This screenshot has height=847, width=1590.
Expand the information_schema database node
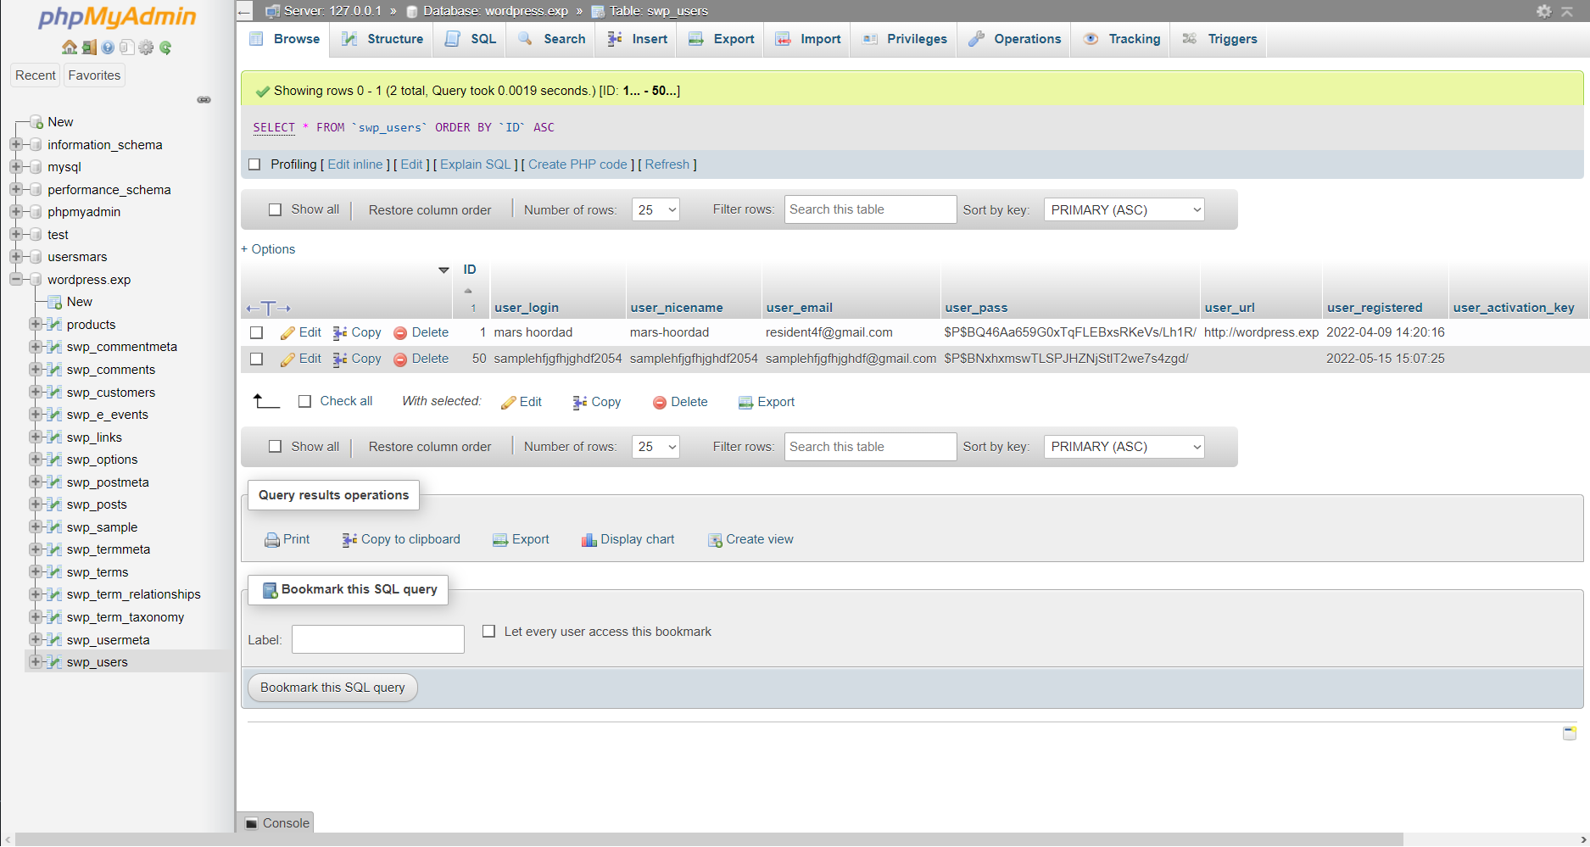point(16,145)
